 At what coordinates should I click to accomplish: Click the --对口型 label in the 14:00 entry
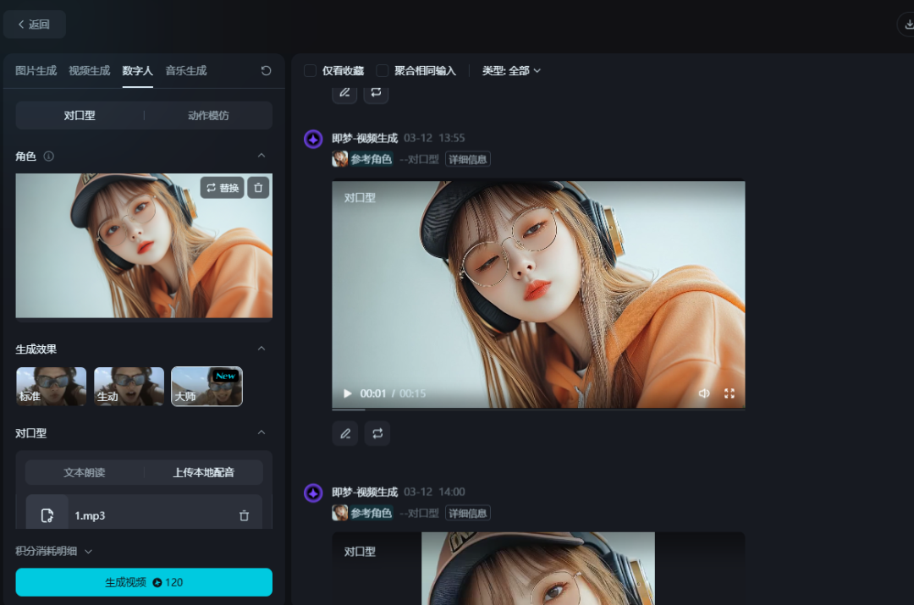419,513
